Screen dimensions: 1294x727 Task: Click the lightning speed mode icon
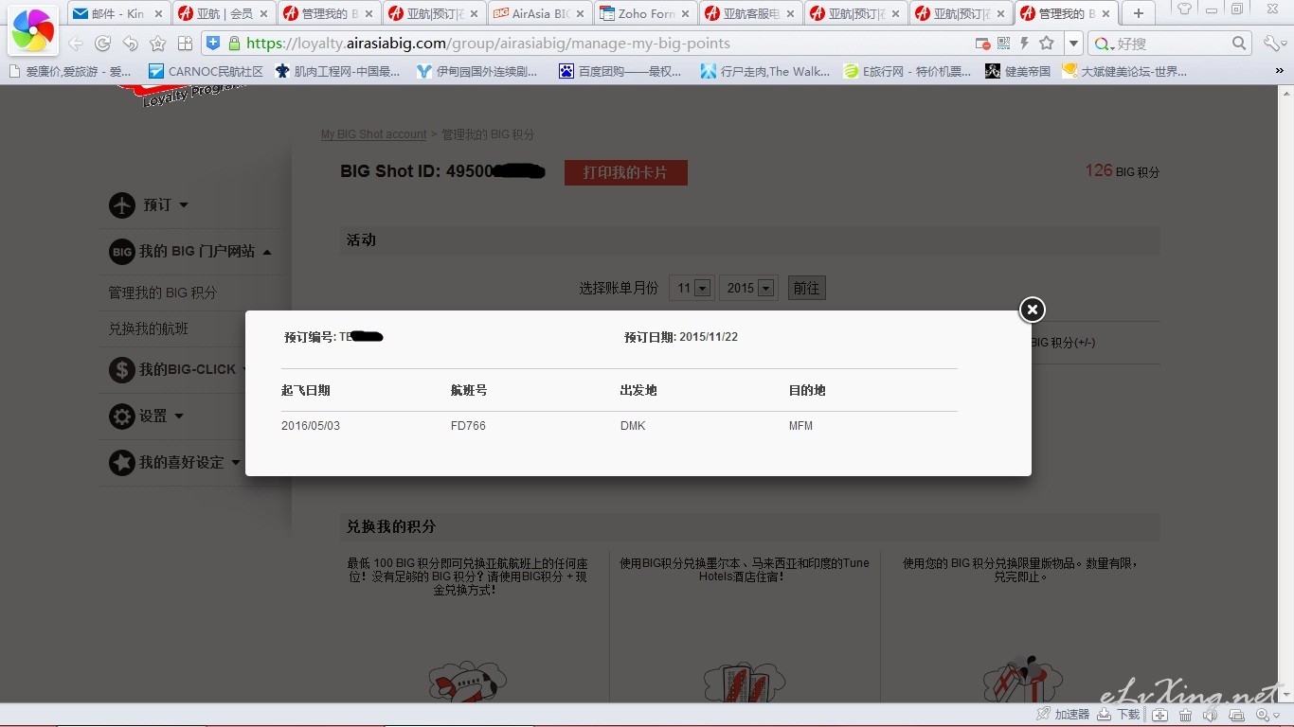click(x=1024, y=44)
